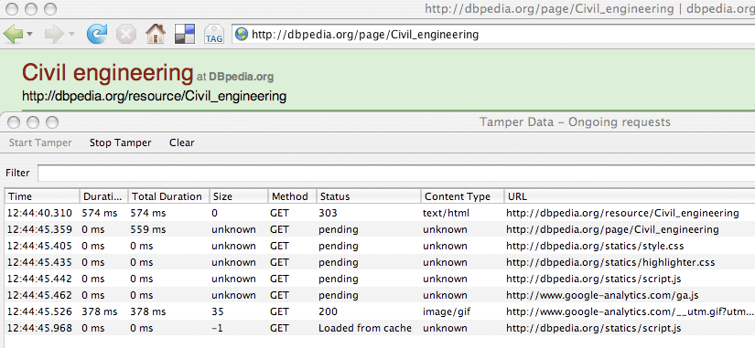Click the Stop loading icon

tap(126, 35)
